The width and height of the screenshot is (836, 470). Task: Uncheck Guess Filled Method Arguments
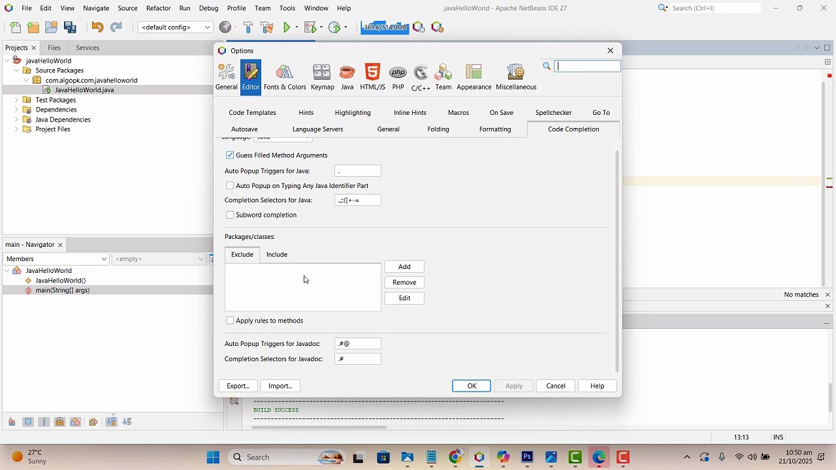coord(230,155)
